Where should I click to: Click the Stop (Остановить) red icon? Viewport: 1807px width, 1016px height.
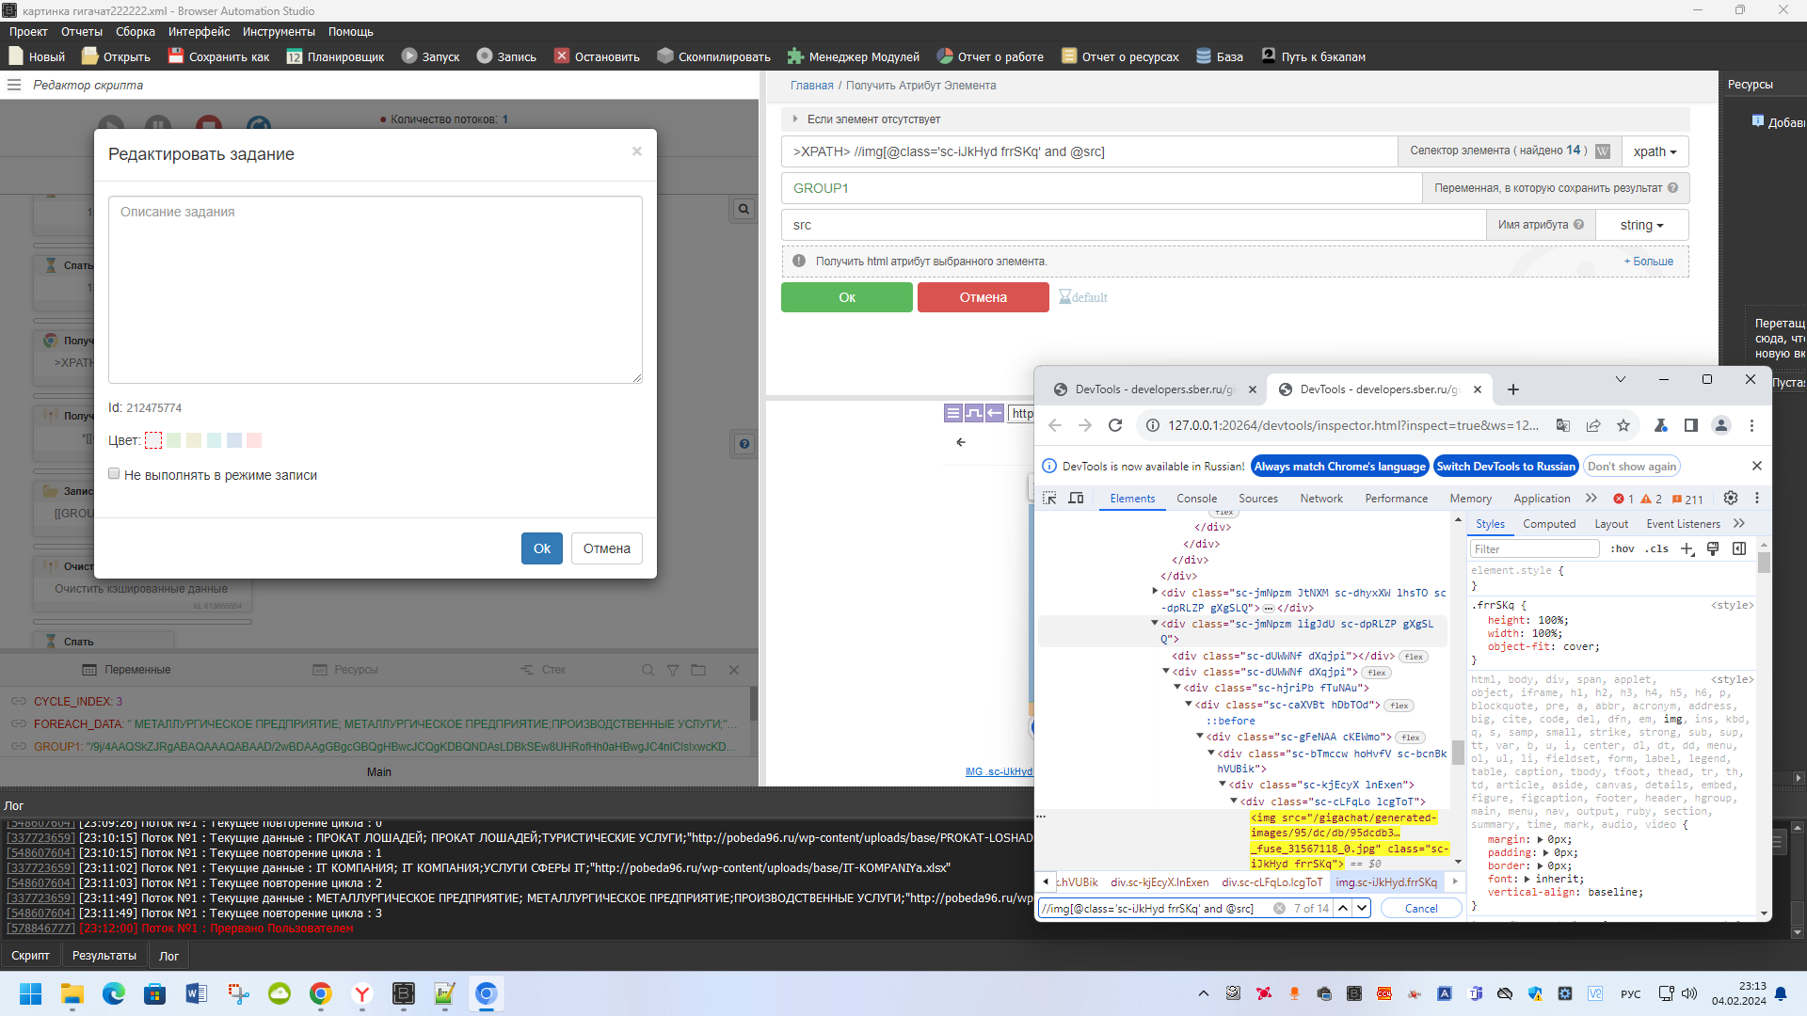tap(562, 56)
